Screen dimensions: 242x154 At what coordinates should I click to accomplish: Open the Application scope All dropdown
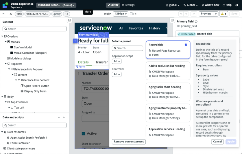coord(117,61)
